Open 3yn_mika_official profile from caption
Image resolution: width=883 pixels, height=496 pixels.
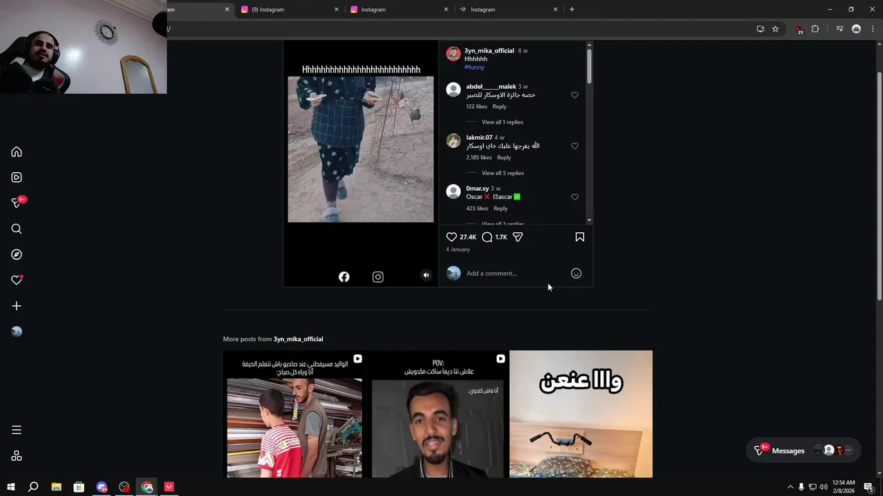coord(489,51)
